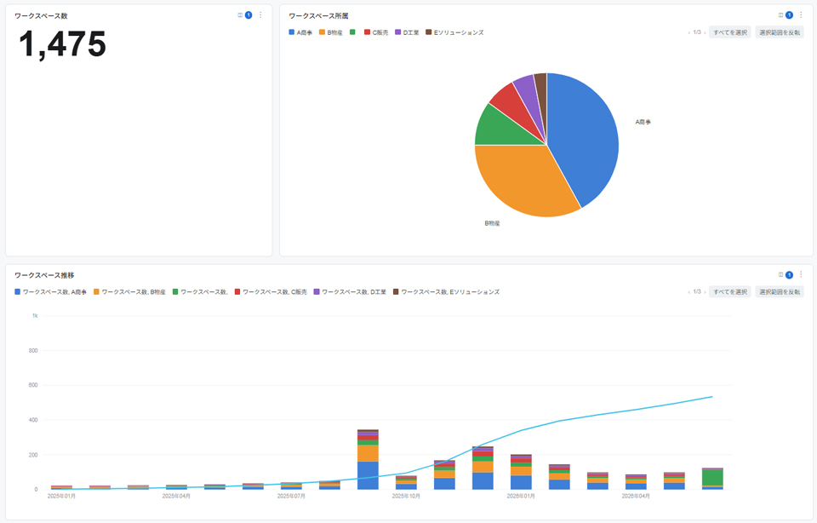817x523 pixels.
Task: Click blue badge 1 on ワークスペース数 widget
Action: (249, 15)
